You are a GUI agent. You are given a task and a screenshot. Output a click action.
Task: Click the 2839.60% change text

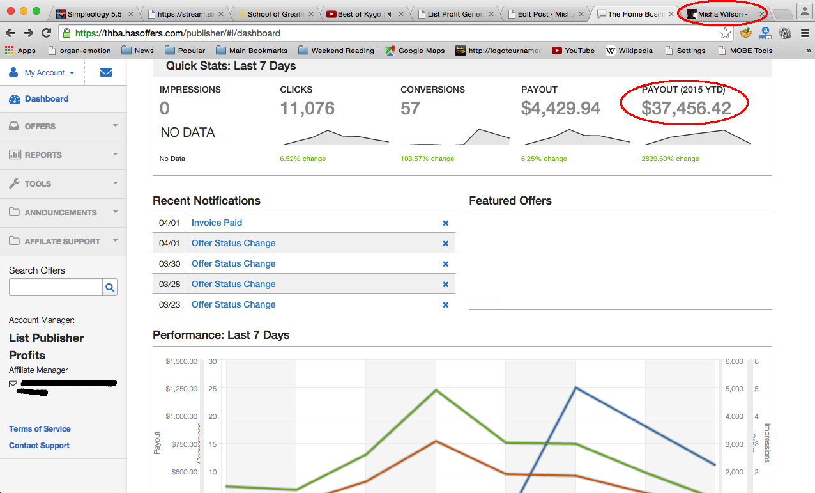click(x=670, y=159)
